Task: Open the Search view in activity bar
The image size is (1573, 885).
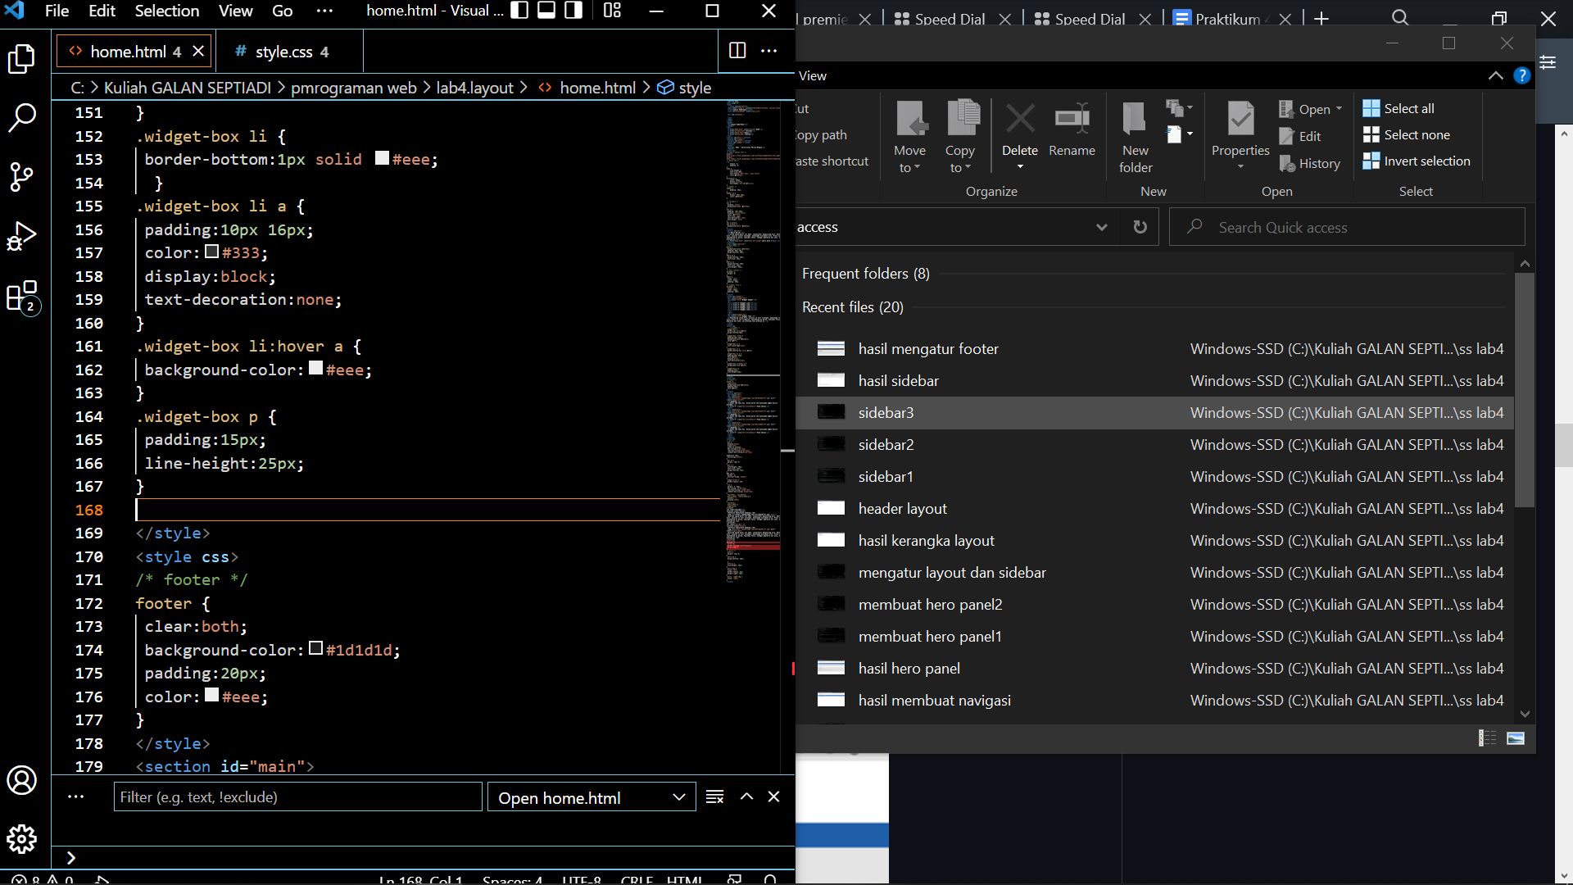Action: pyautogui.click(x=22, y=117)
